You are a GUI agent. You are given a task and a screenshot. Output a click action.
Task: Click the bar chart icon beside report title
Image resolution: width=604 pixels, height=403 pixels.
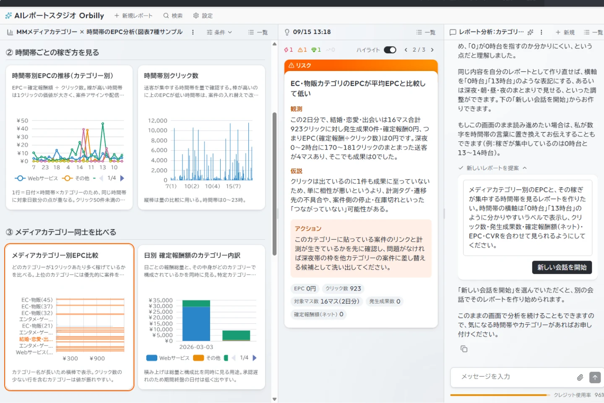click(10, 32)
